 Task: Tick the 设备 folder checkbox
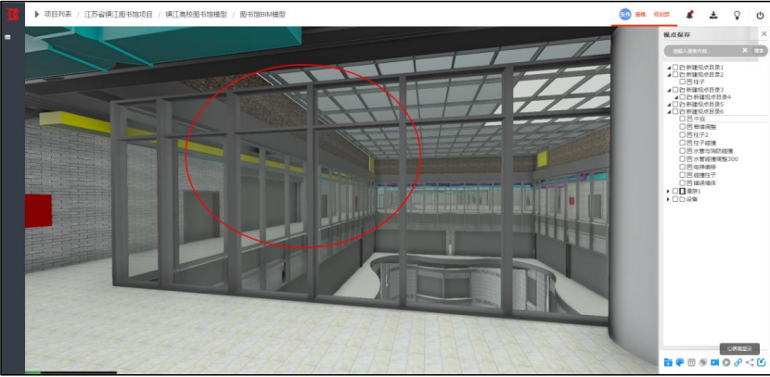point(675,199)
